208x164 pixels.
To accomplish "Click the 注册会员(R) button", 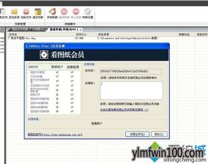I will 137,134.
